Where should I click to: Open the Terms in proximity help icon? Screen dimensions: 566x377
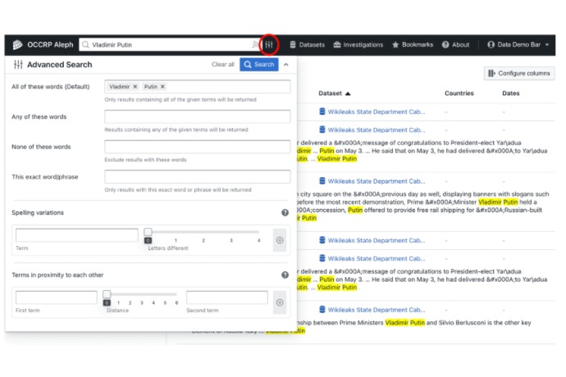tap(285, 275)
